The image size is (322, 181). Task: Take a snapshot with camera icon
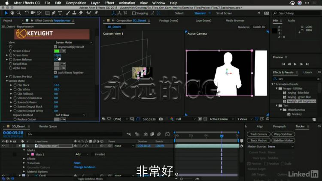pyautogui.click(x=161, y=119)
